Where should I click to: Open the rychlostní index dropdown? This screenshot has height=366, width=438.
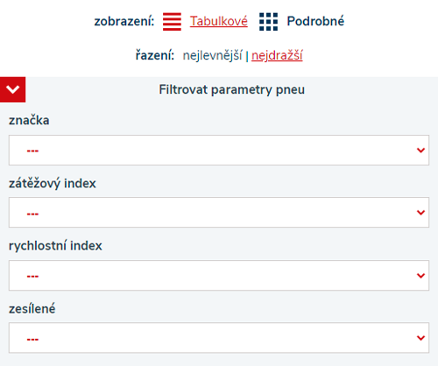coord(219,275)
